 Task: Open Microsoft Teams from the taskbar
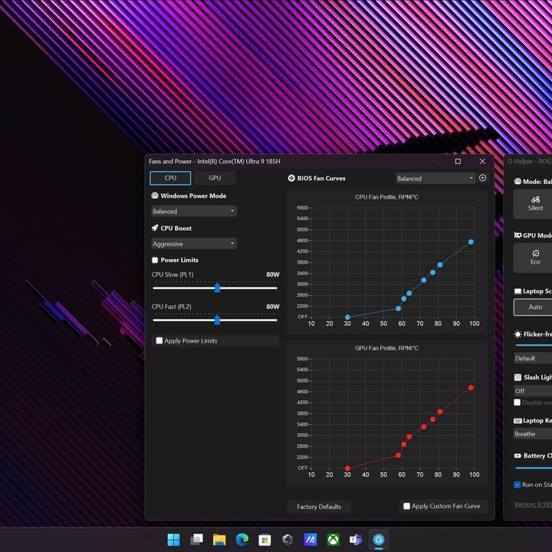(x=356, y=539)
